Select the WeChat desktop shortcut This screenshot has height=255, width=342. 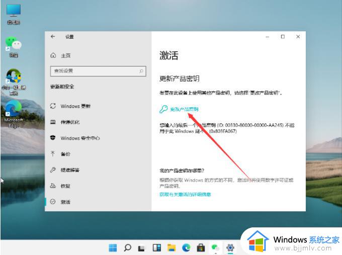[14, 47]
